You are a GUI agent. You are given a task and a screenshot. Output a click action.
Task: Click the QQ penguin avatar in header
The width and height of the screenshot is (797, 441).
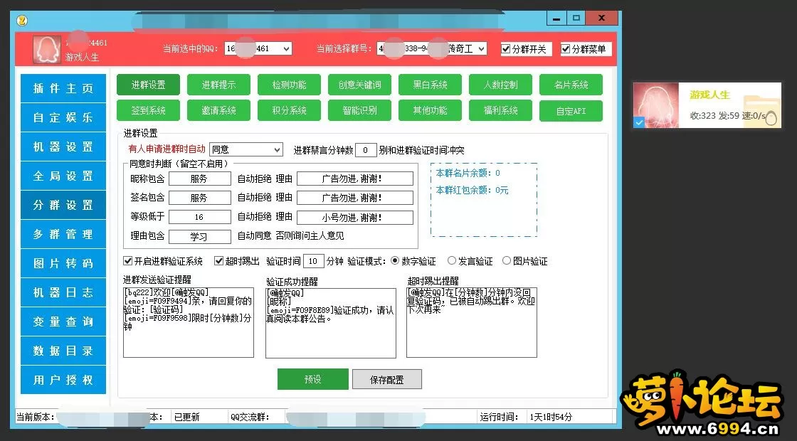click(47, 49)
